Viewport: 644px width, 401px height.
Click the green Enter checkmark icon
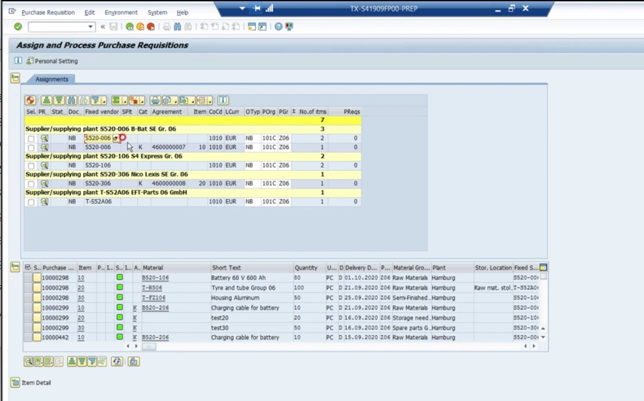coord(18,27)
